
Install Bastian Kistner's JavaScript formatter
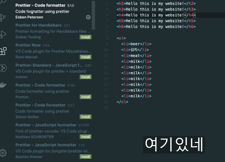click(85, 157)
